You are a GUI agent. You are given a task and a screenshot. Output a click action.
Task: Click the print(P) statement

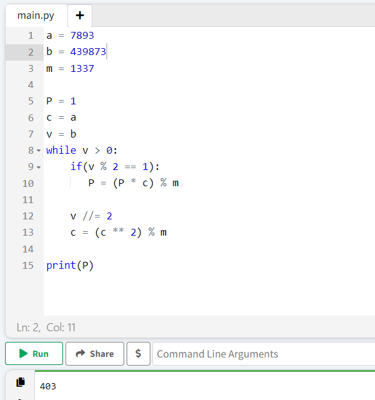click(70, 266)
